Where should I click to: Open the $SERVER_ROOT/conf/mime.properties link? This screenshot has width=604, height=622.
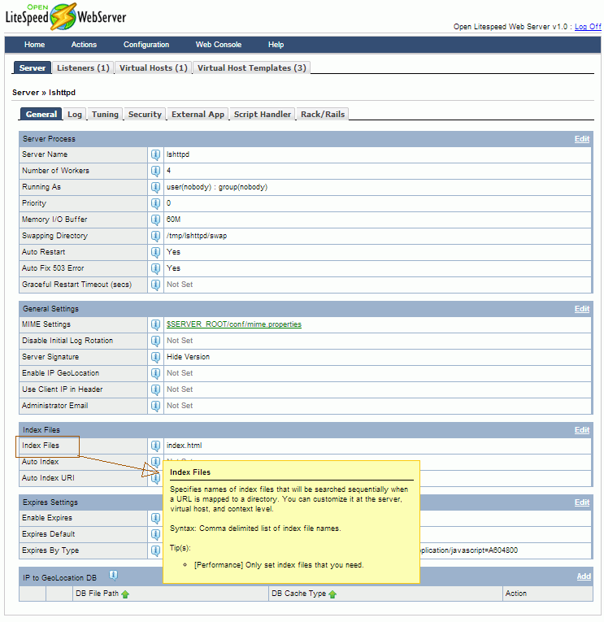click(x=234, y=324)
